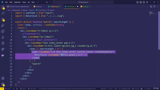Go back with the left arrow
160x90 pixels.
pos(47,2)
